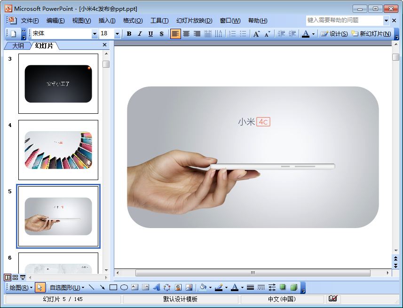Toggle bold formatting
403x308 pixels.
[129, 34]
